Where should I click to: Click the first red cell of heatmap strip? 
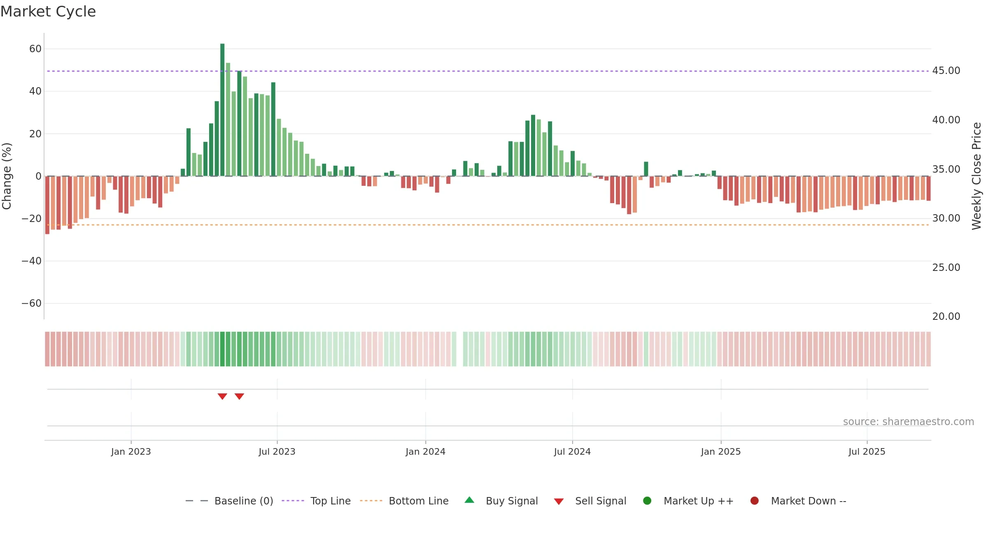47,349
